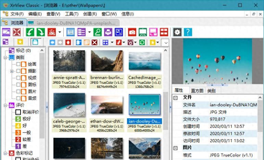The width and height of the screenshot is (264, 160).
Task: Click the red-framed X icon in main toolbar
Action: point(17,32)
